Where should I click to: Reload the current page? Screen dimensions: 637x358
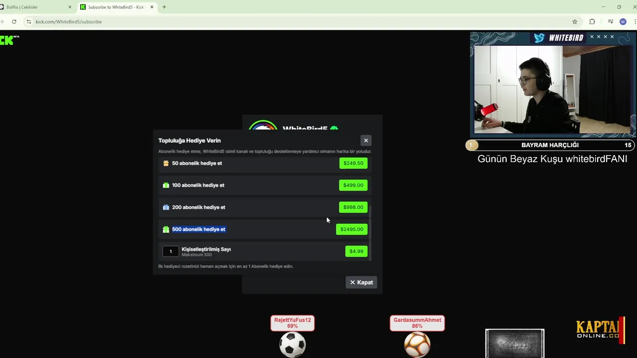point(14,21)
